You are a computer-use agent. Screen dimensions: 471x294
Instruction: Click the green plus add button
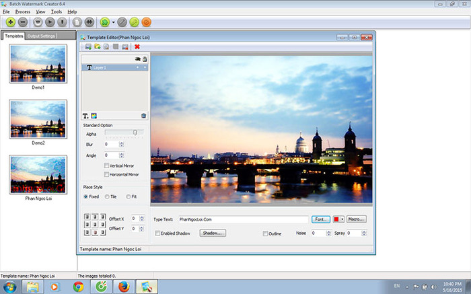[11, 22]
